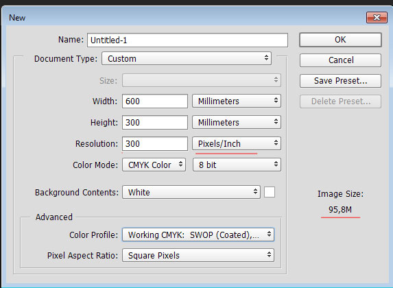Click the OK button

(340, 40)
